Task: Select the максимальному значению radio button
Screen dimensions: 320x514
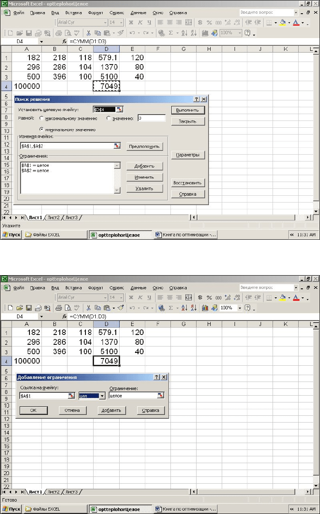Action: (42, 118)
